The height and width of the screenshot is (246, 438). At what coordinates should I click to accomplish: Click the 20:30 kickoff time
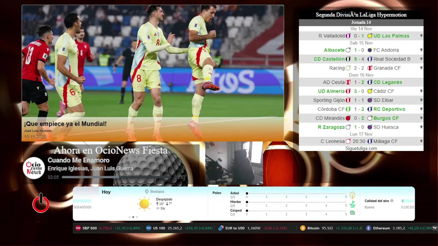(359, 141)
